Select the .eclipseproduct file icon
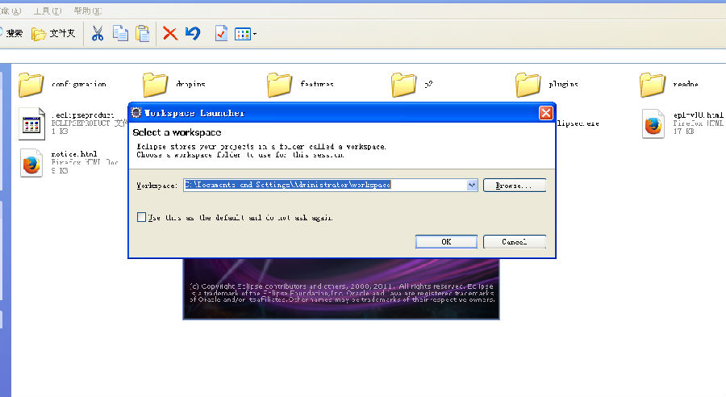This screenshot has width=726, height=397. pyautogui.click(x=31, y=123)
